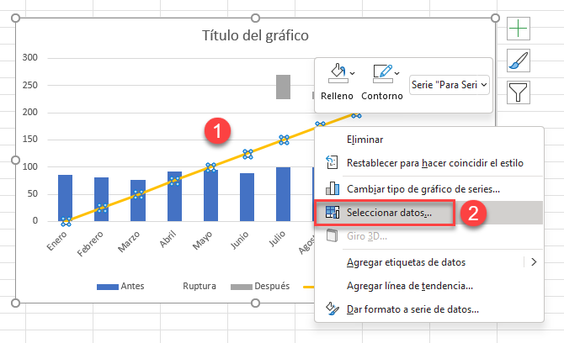Click the Mayo axis label
Viewport: 564px width, 343px height.
pos(202,240)
